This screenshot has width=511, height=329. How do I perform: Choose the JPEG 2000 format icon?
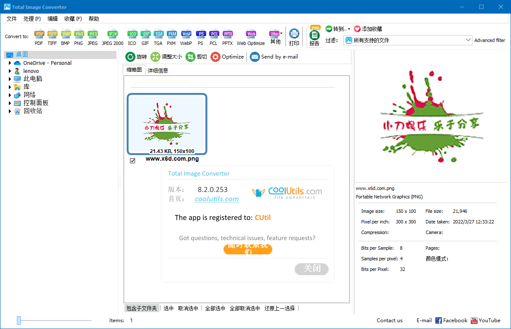click(x=113, y=34)
